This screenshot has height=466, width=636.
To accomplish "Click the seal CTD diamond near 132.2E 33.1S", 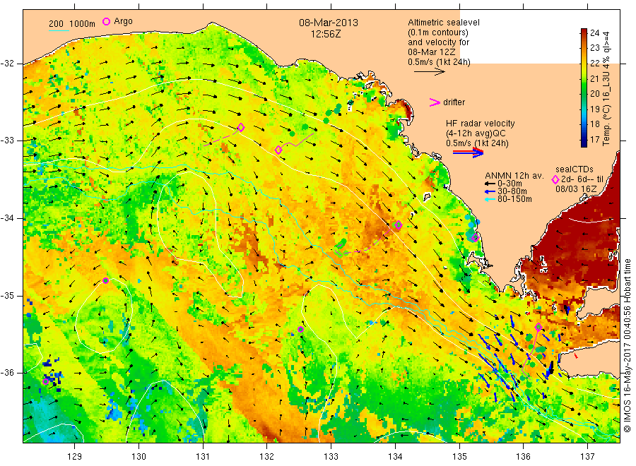I will pos(278,150).
